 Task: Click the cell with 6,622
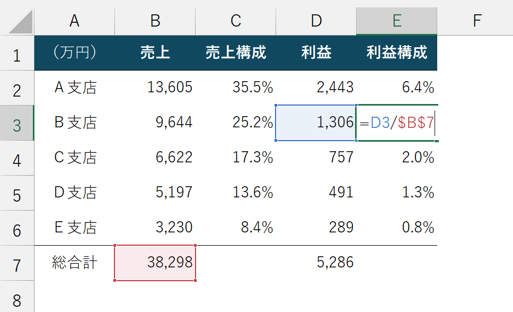click(x=155, y=158)
